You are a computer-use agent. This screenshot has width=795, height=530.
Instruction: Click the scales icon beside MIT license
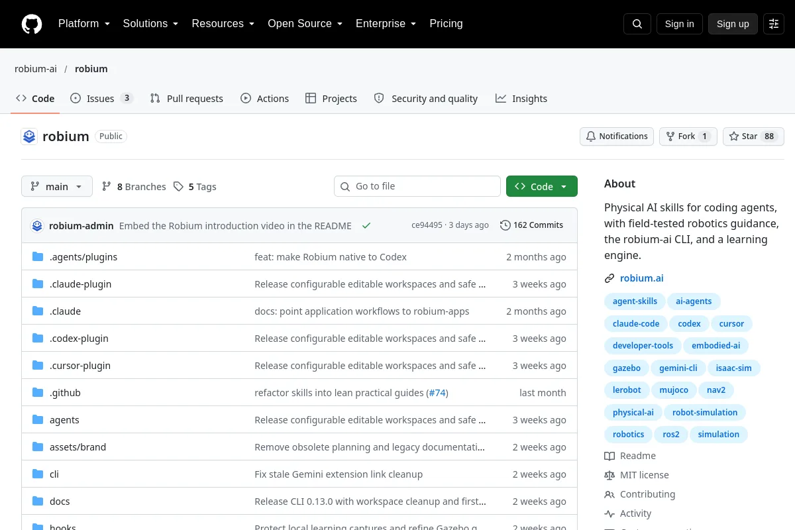tap(609, 475)
